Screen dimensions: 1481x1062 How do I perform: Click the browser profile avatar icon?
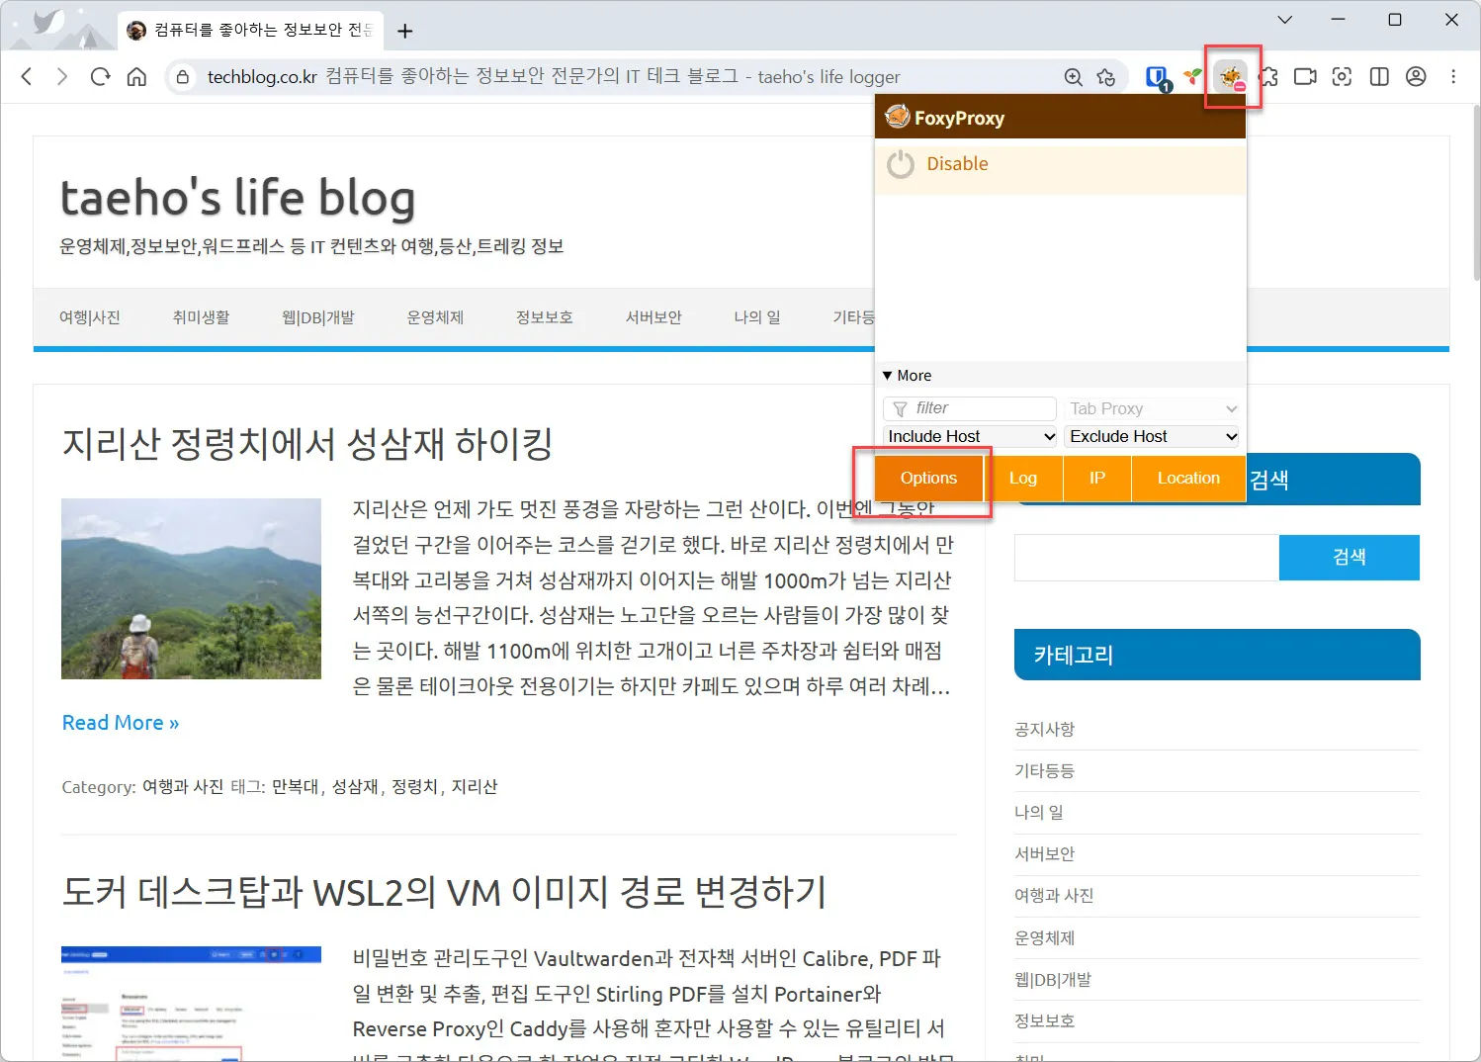[1416, 76]
